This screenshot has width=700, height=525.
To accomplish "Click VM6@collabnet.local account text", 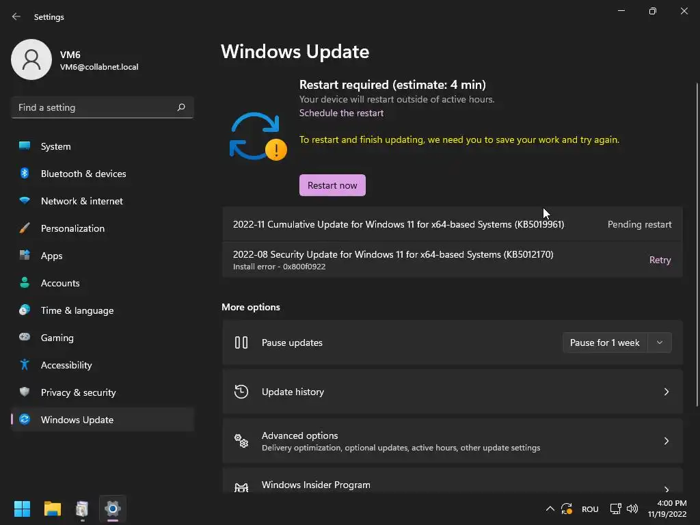I will tap(99, 67).
